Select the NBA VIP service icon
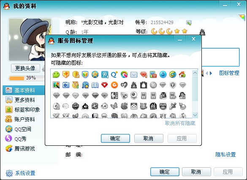The height and width of the screenshot is (180, 247). 114,95
